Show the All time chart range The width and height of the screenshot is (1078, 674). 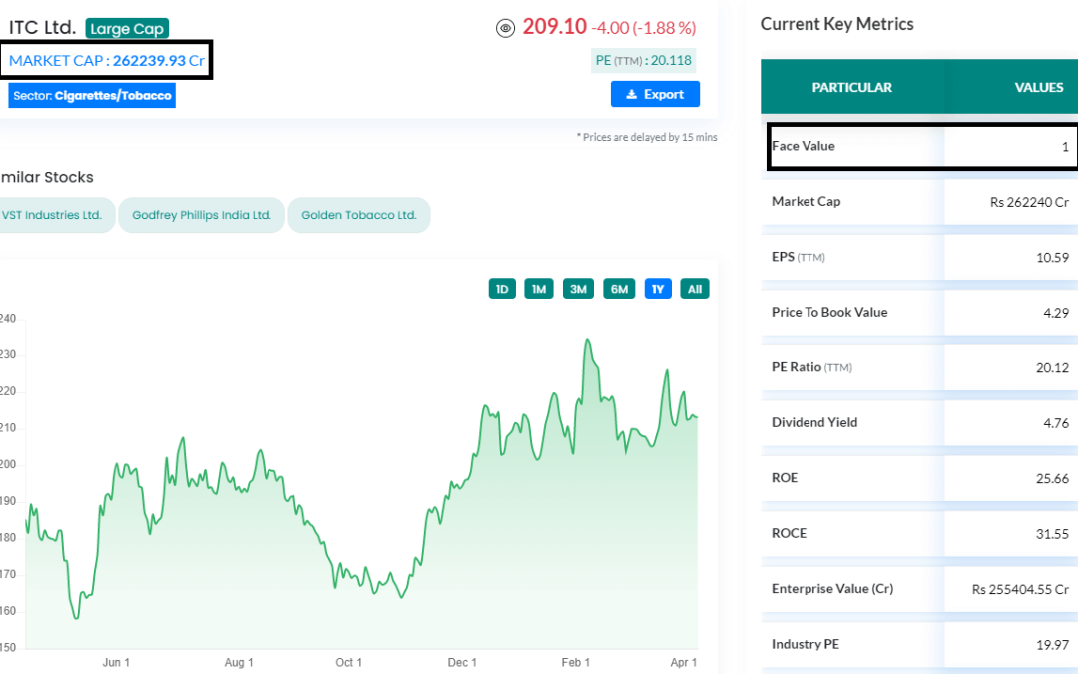tap(695, 289)
